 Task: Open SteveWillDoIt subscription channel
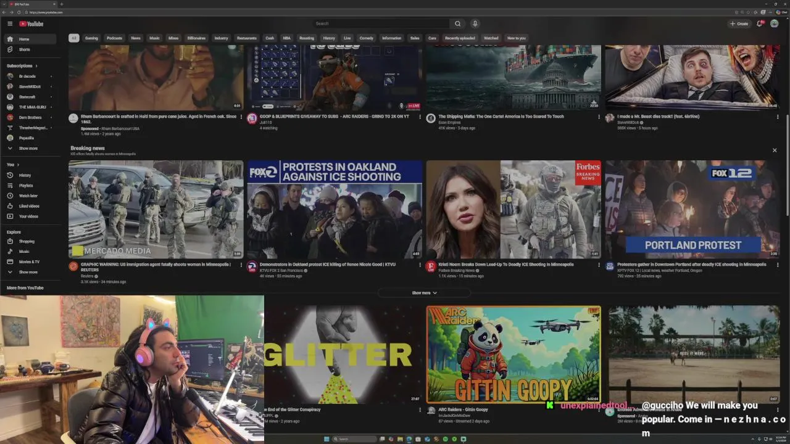[x=31, y=86]
